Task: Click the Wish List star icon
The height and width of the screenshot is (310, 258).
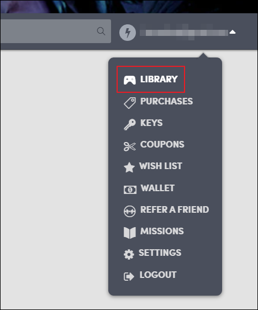Action: pos(129,167)
